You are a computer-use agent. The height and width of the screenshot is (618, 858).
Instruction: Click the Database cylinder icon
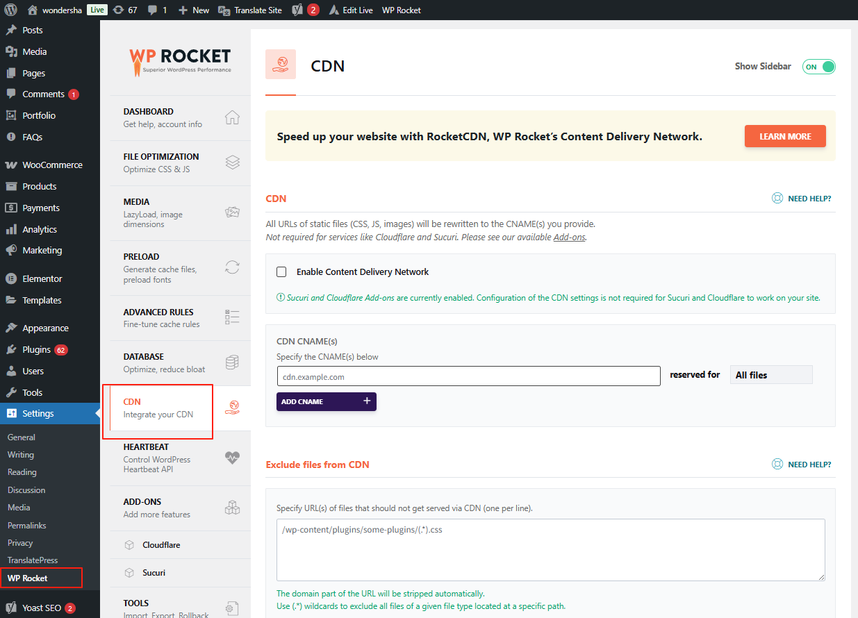click(x=232, y=362)
